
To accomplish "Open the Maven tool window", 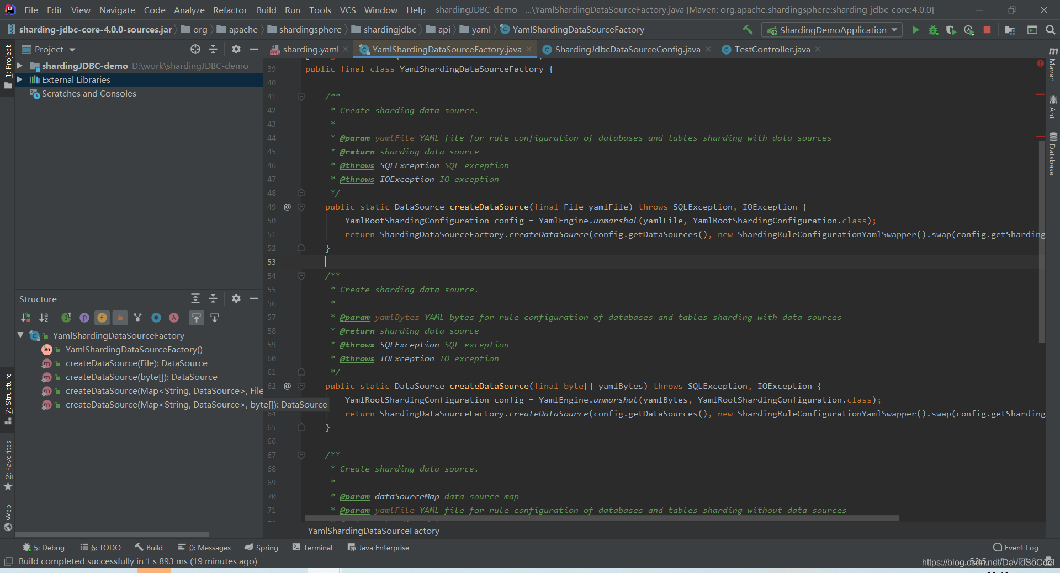I will click(1052, 65).
